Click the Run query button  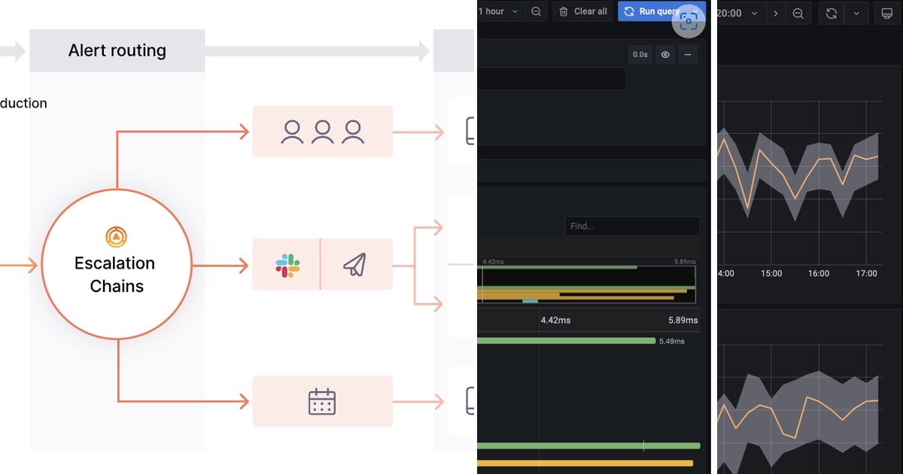(x=657, y=11)
